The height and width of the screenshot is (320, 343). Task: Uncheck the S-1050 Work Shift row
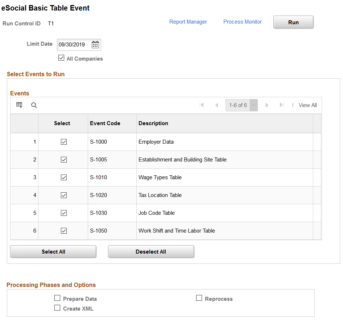64,230
